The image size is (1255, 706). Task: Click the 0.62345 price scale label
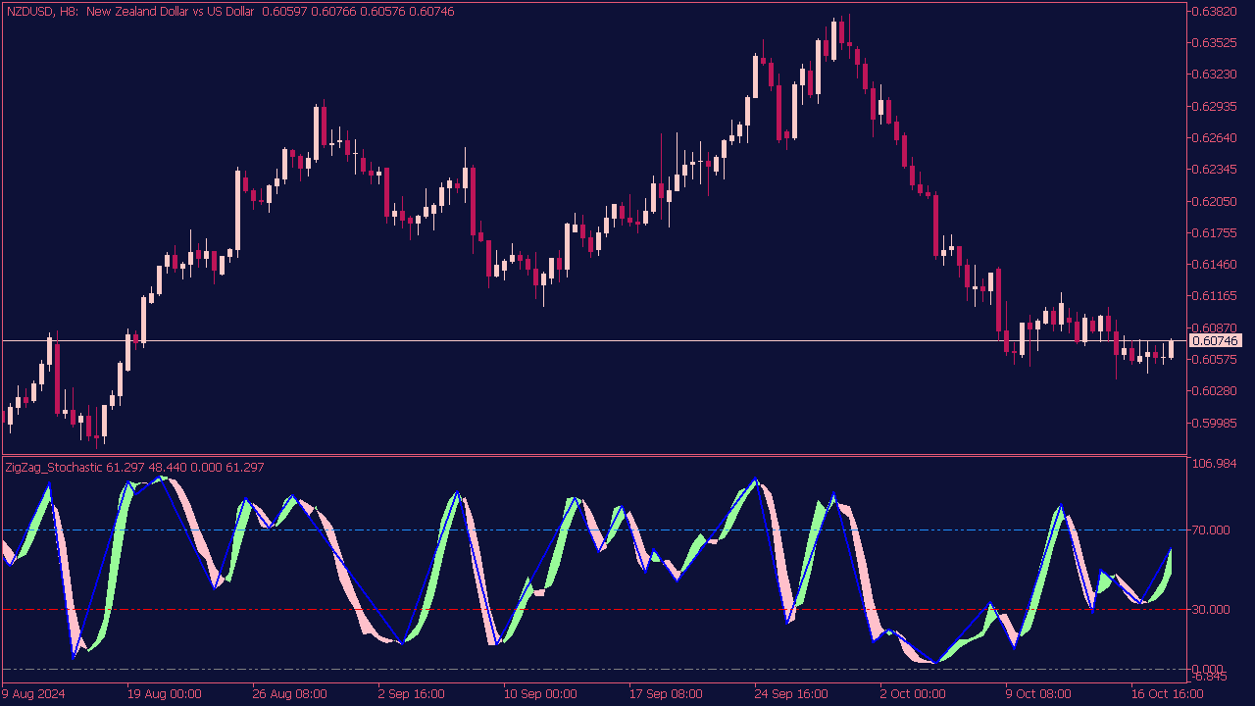coord(1214,170)
